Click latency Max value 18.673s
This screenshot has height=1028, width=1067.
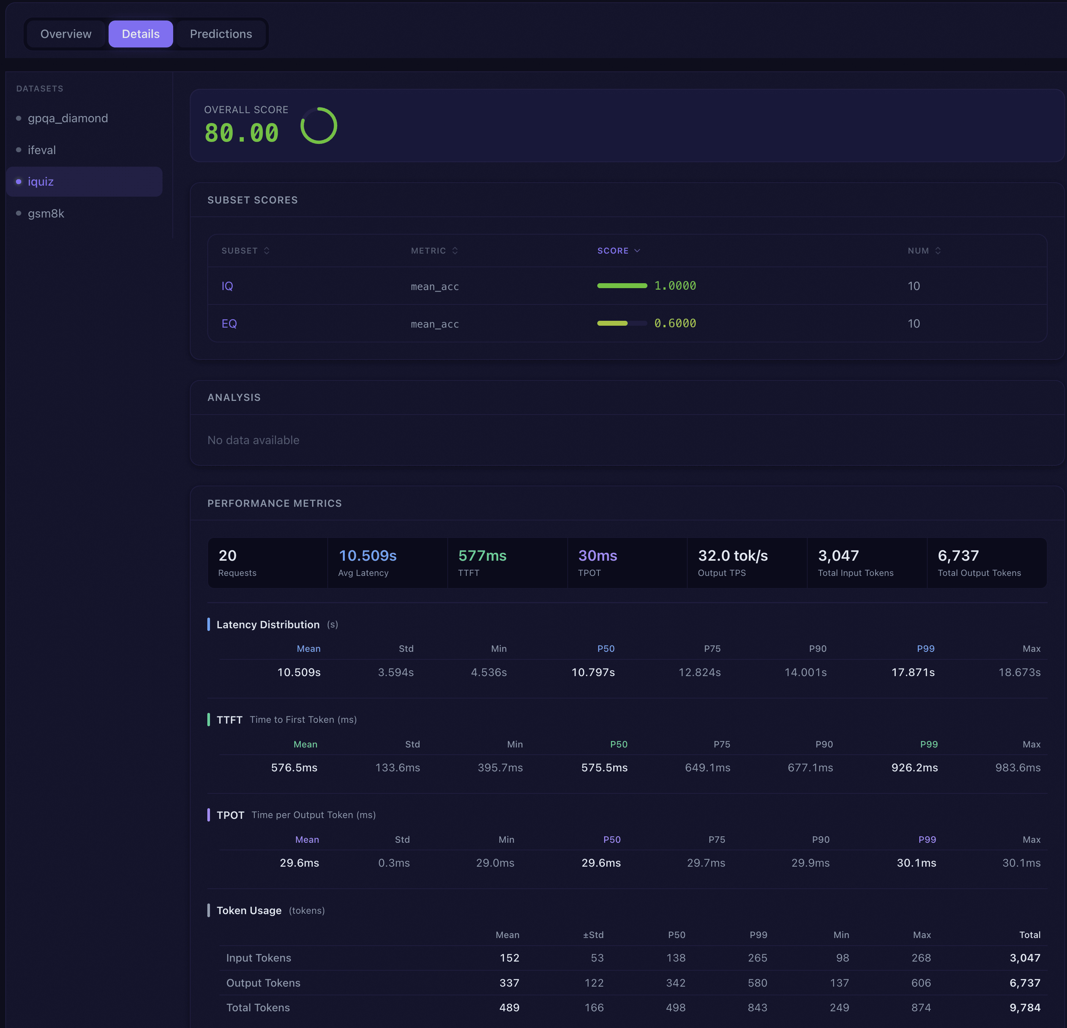[x=1019, y=672]
